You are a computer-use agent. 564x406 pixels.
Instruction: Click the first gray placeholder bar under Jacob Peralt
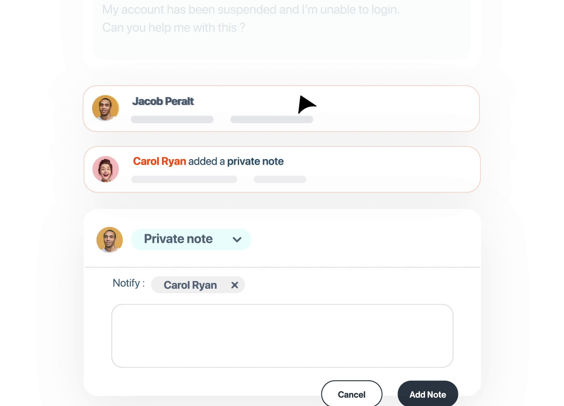coord(172,120)
